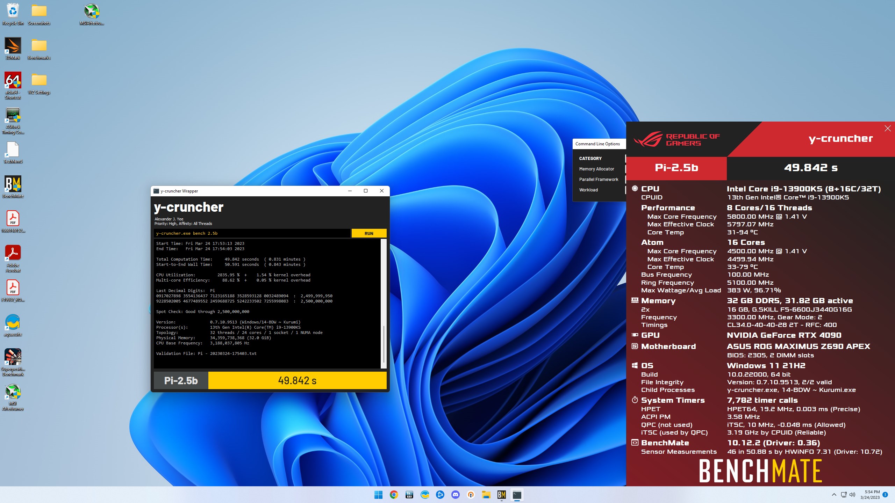
Task: Open the Screenshots folder on the desktop
Action: [x=39, y=14]
